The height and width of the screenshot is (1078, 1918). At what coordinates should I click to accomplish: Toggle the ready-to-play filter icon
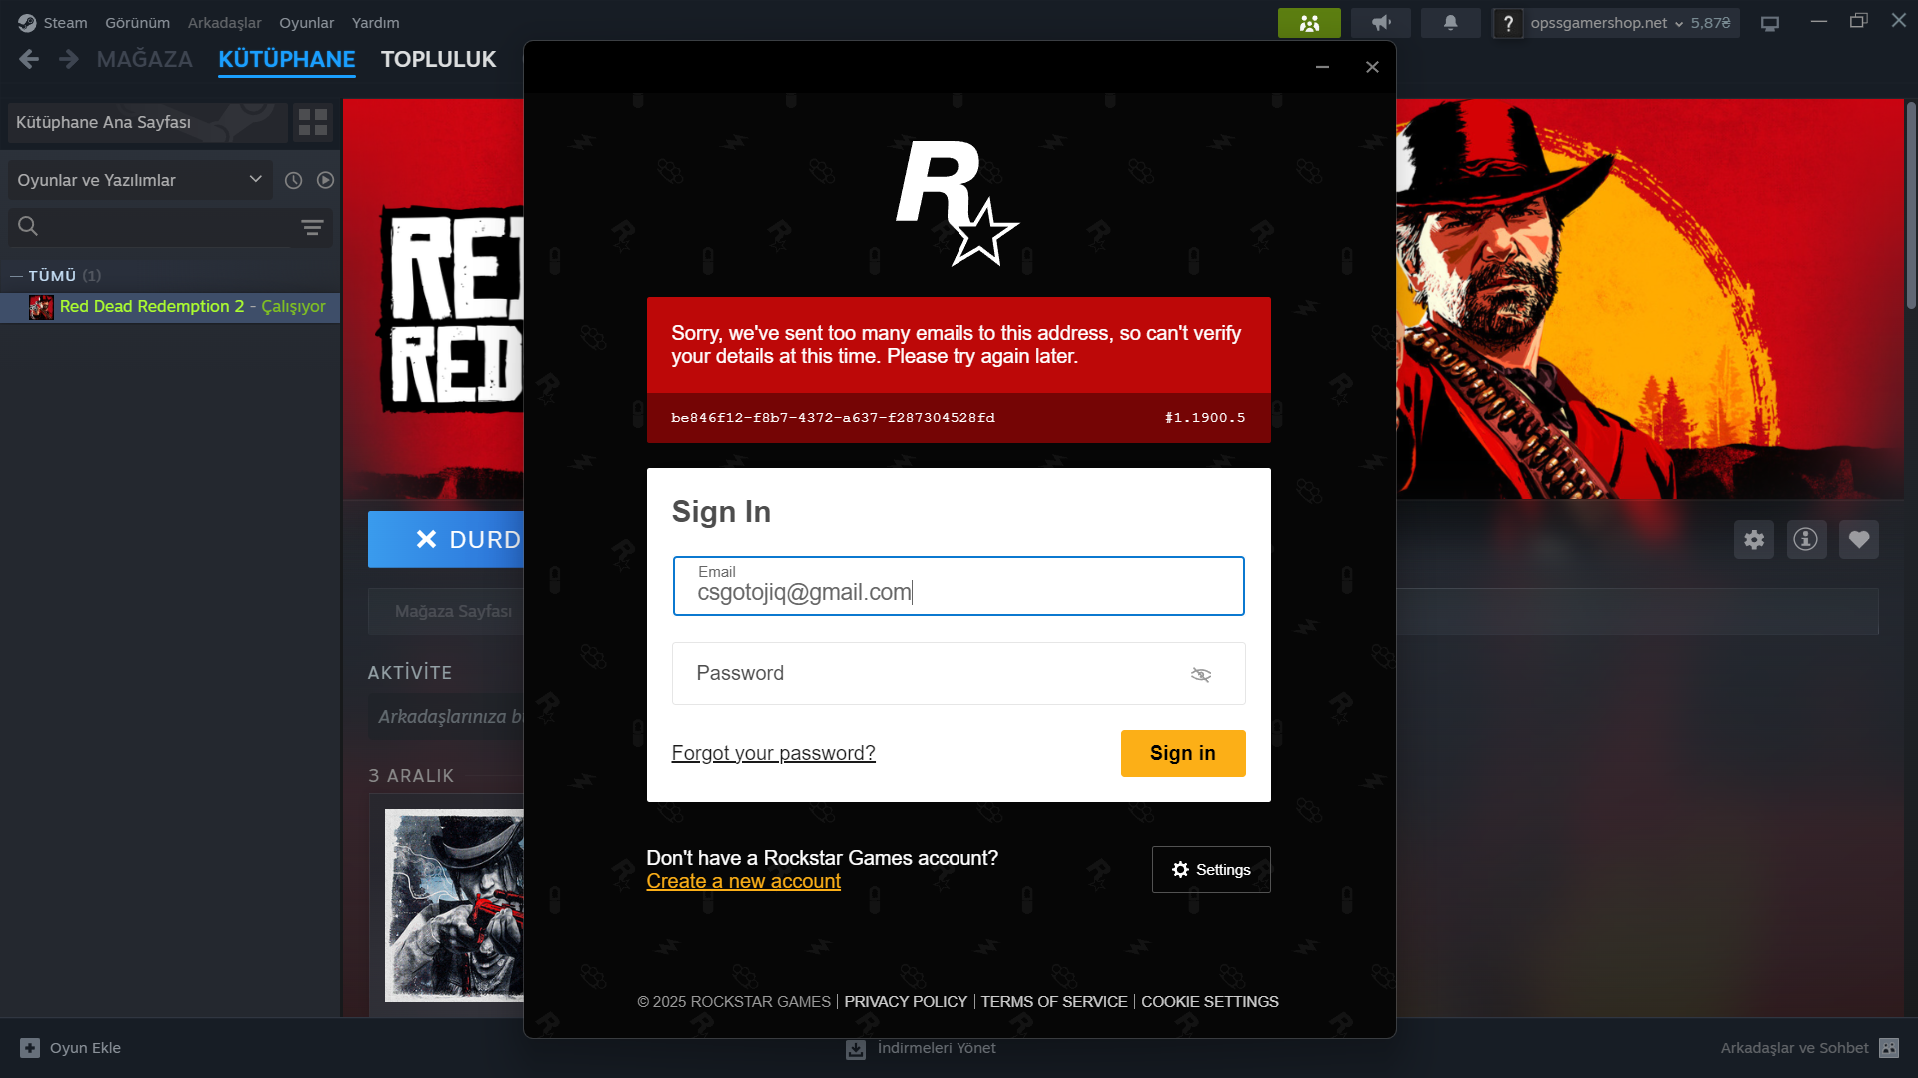coord(325,180)
